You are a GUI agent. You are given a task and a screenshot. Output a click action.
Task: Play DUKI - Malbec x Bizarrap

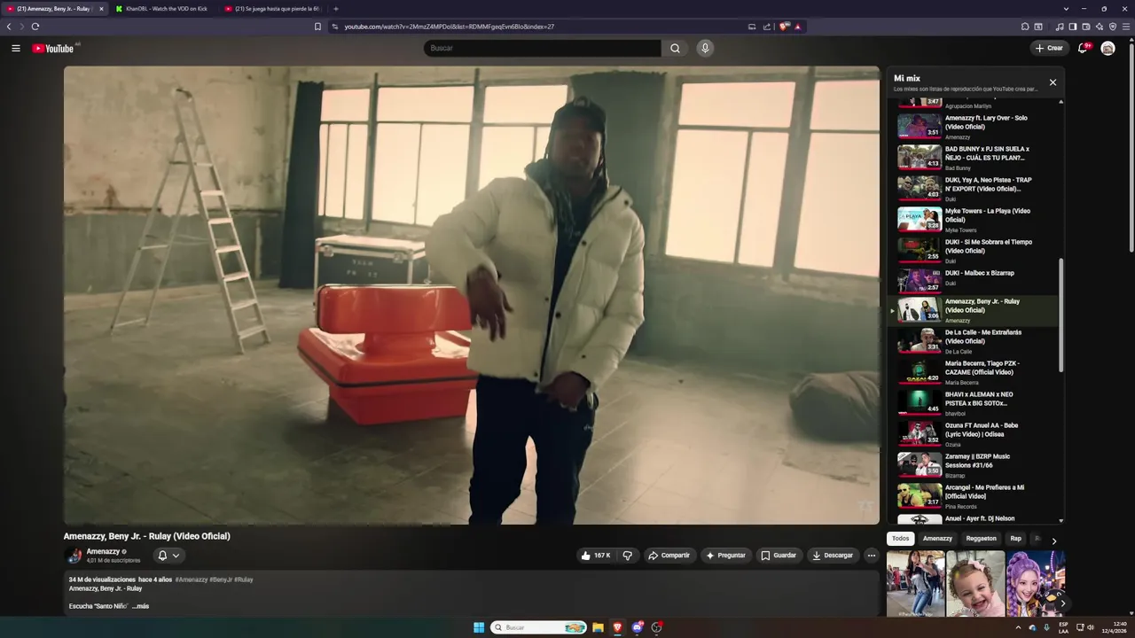point(974,281)
